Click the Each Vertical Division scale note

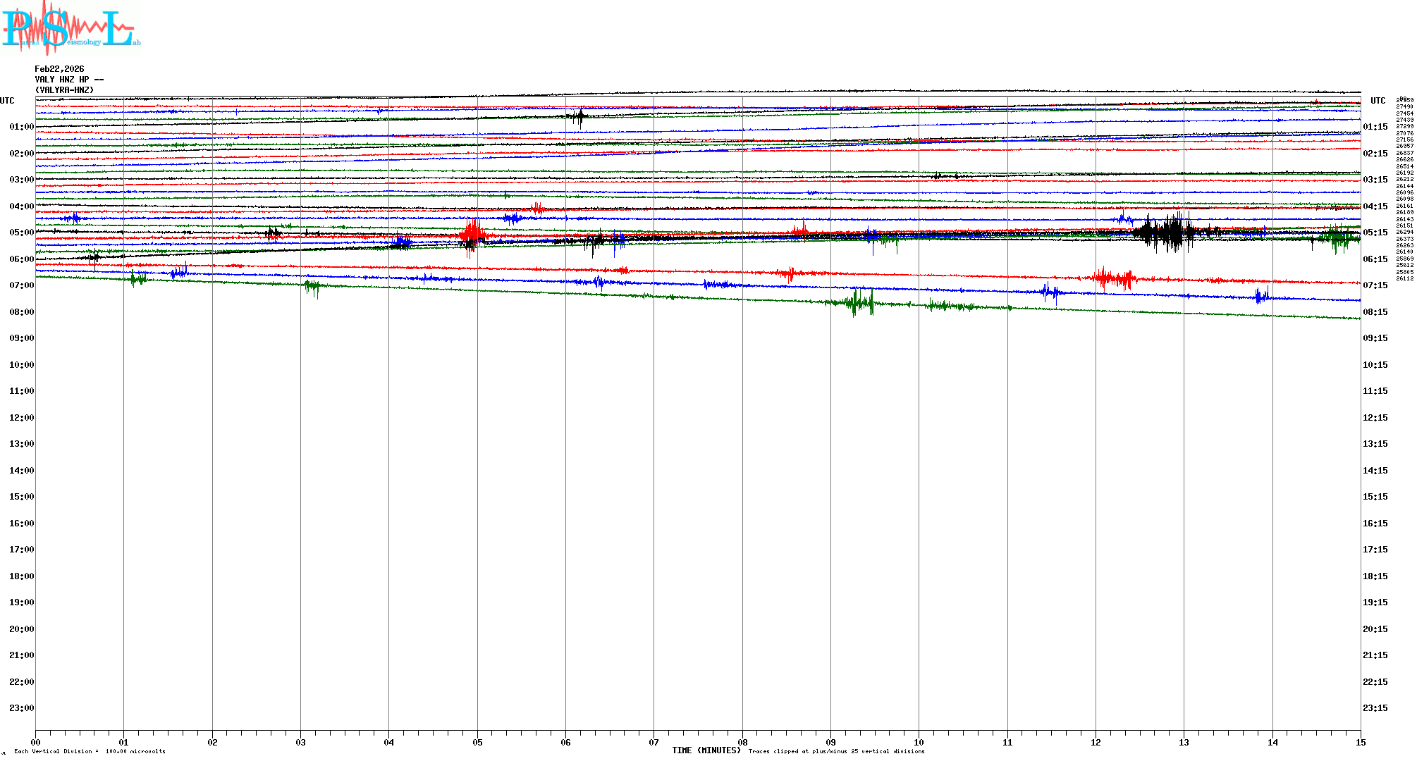tap(90, 751)
